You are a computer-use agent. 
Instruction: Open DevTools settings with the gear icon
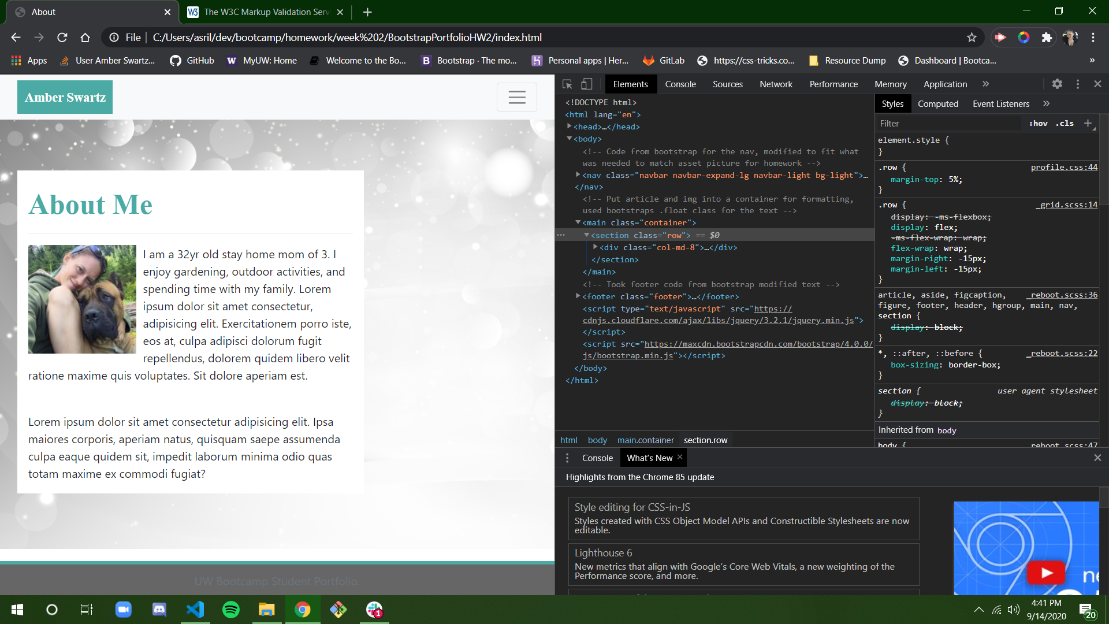1057,84
